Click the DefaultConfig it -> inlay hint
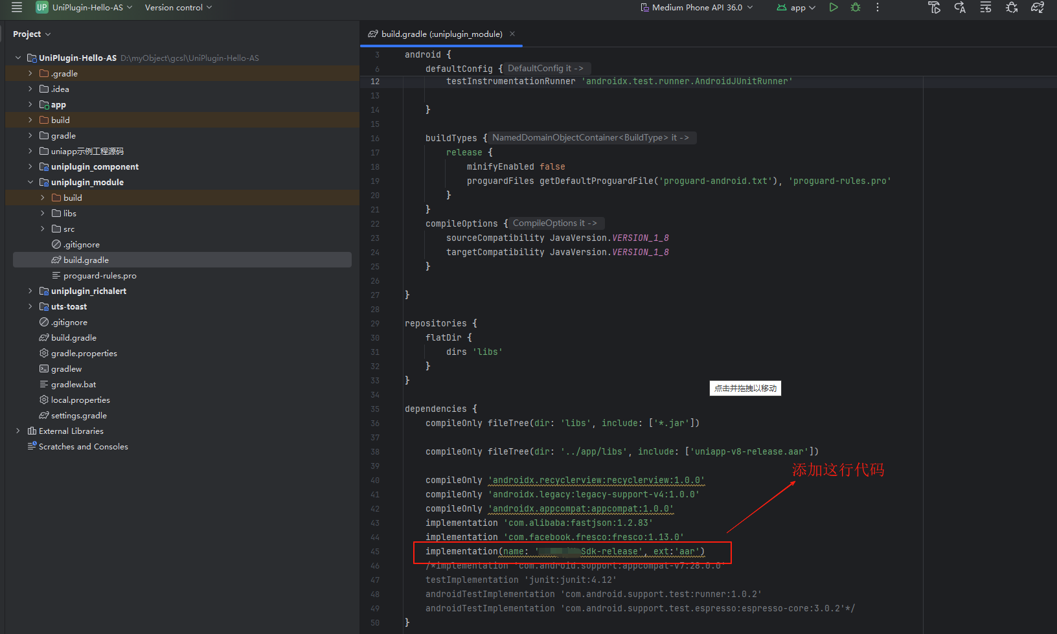This screenshot has width=1057, height=634. (545, 68)
